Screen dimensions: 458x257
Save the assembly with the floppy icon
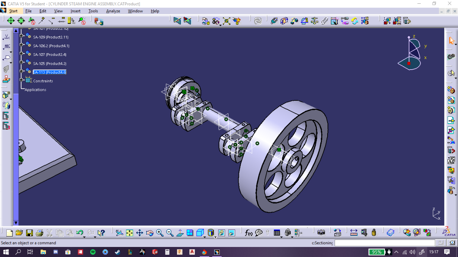(x=29, y=233)
